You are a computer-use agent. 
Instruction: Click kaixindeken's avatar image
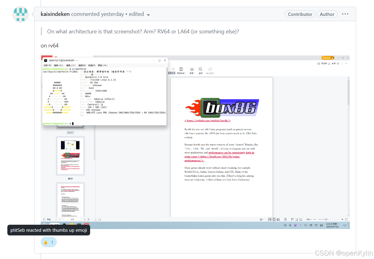pyautogui.click(x=21, y=14)
